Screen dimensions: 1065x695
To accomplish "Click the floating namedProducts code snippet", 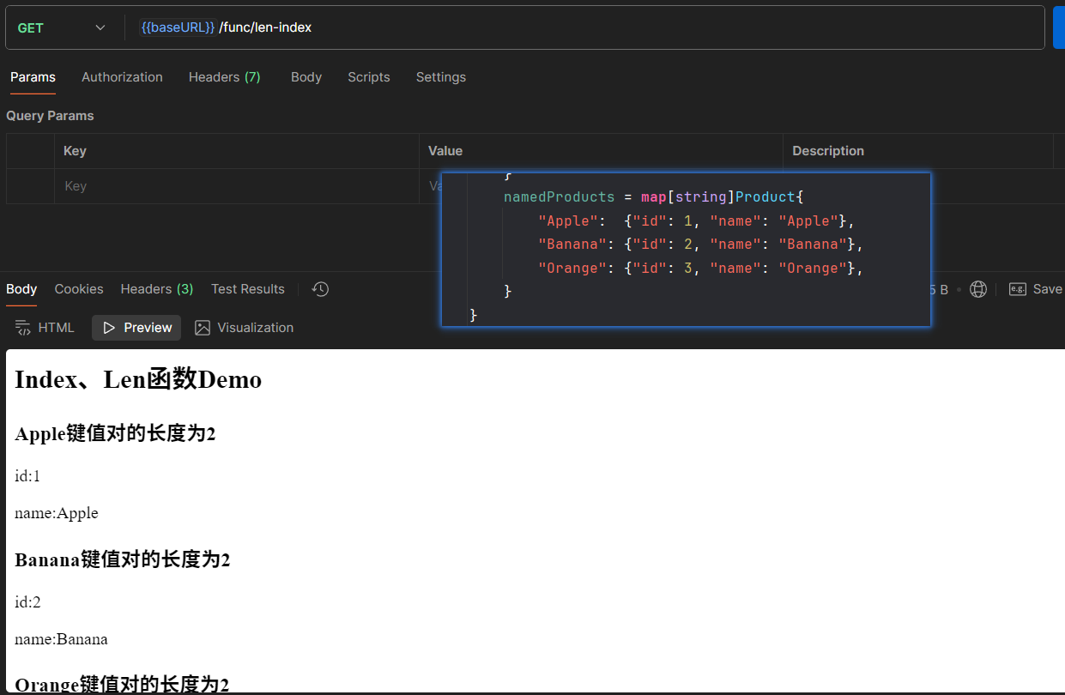I will click(685, 249).
